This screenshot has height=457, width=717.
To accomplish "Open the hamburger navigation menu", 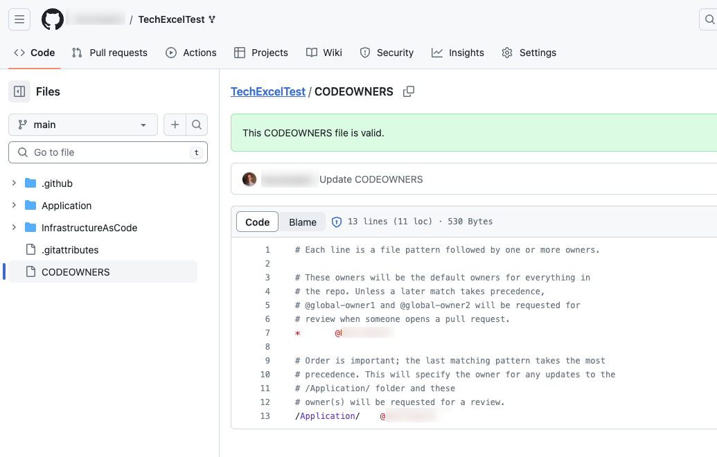I will click(19, 19).
